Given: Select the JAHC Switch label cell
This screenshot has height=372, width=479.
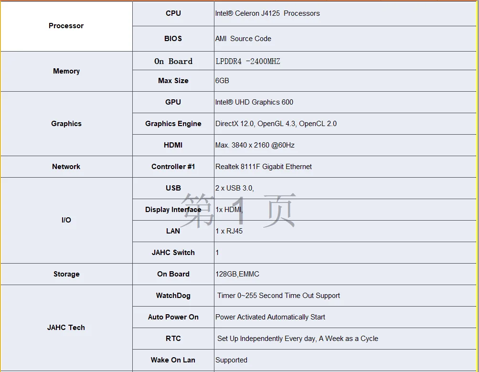Looking at the screenshot, I should click(x=173, y=253).
